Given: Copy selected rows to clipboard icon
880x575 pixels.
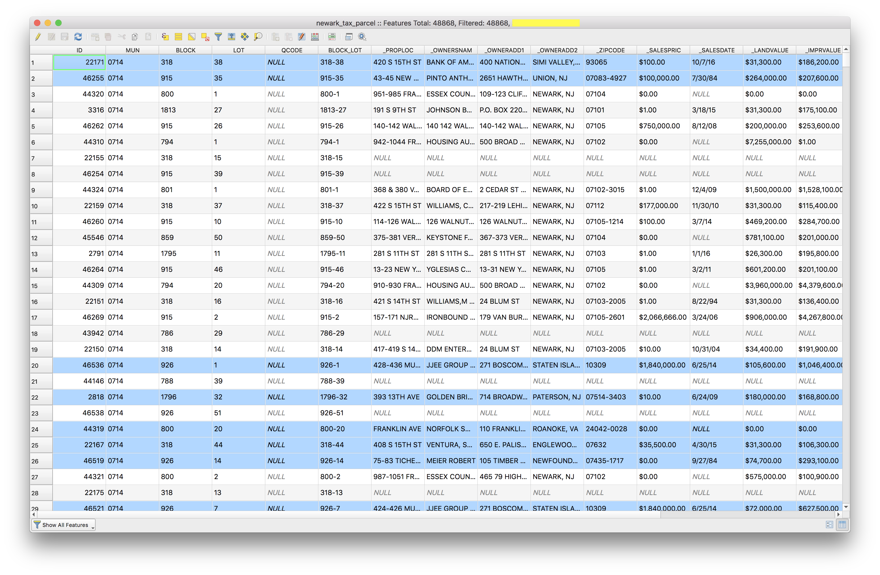Looking at the screenshot, I should (x=135, y=37).
